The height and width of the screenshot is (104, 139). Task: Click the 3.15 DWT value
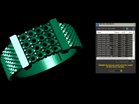point(125,52)
